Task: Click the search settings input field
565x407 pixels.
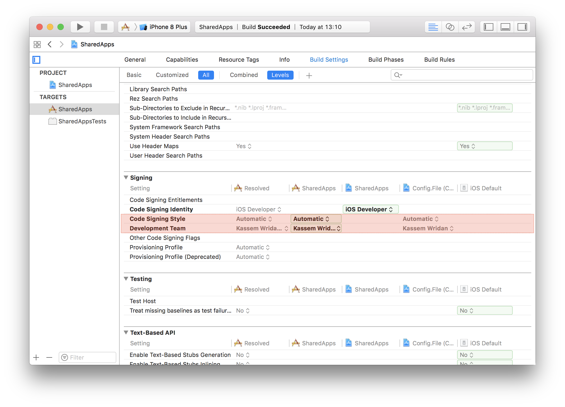Action: (x=462, y=75)
